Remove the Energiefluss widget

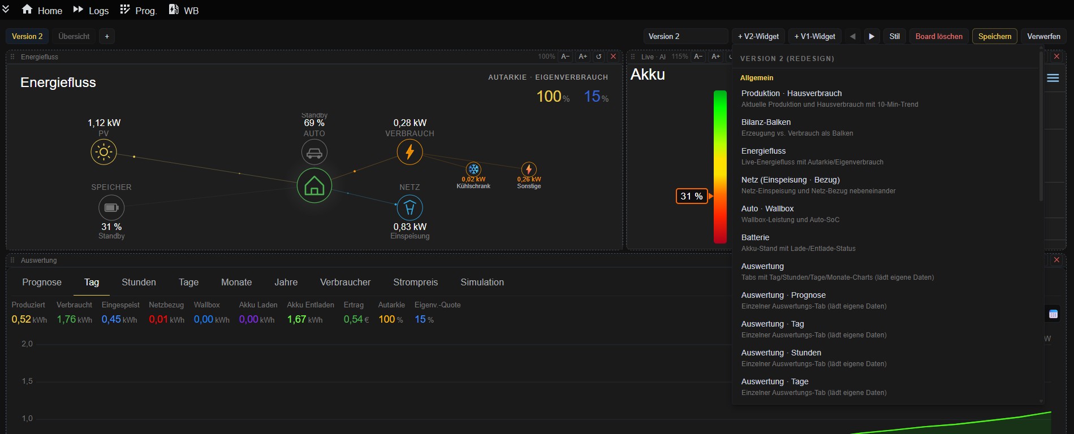[613, 57]
